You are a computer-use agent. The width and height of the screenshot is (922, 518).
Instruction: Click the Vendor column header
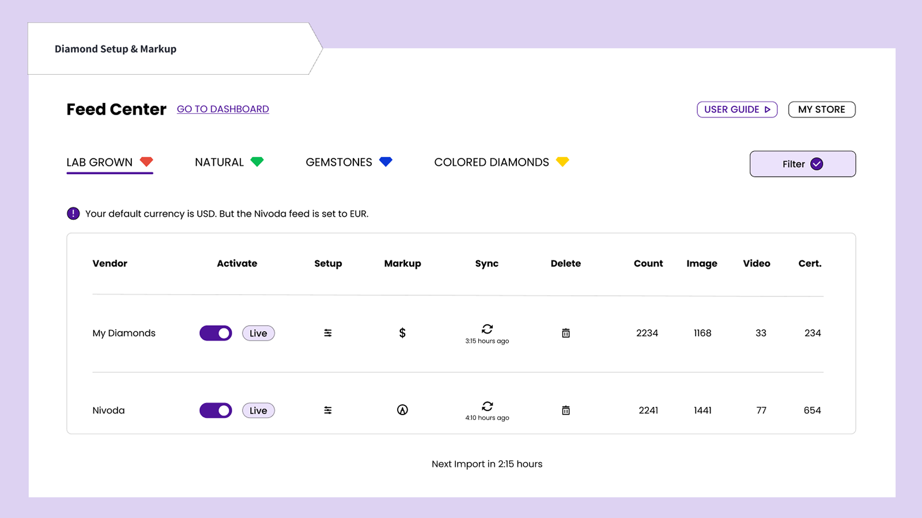point(110,263)
